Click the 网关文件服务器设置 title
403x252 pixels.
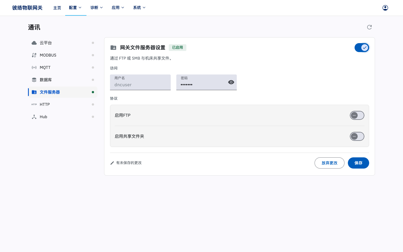pos(143,48)
